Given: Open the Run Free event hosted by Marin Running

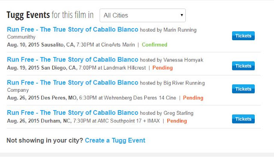Looking at the screenshot, I should point(72,29).
